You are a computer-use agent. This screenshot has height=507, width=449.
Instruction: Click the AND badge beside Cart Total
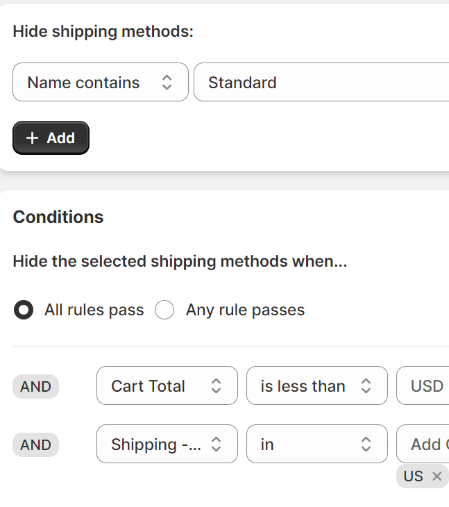pyautogui.click(x=35, y=386)
